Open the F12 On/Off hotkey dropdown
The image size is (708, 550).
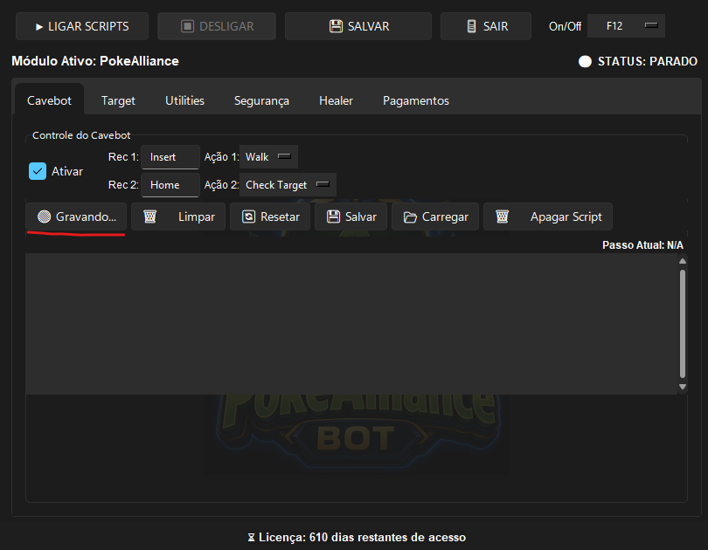[626, 26]
